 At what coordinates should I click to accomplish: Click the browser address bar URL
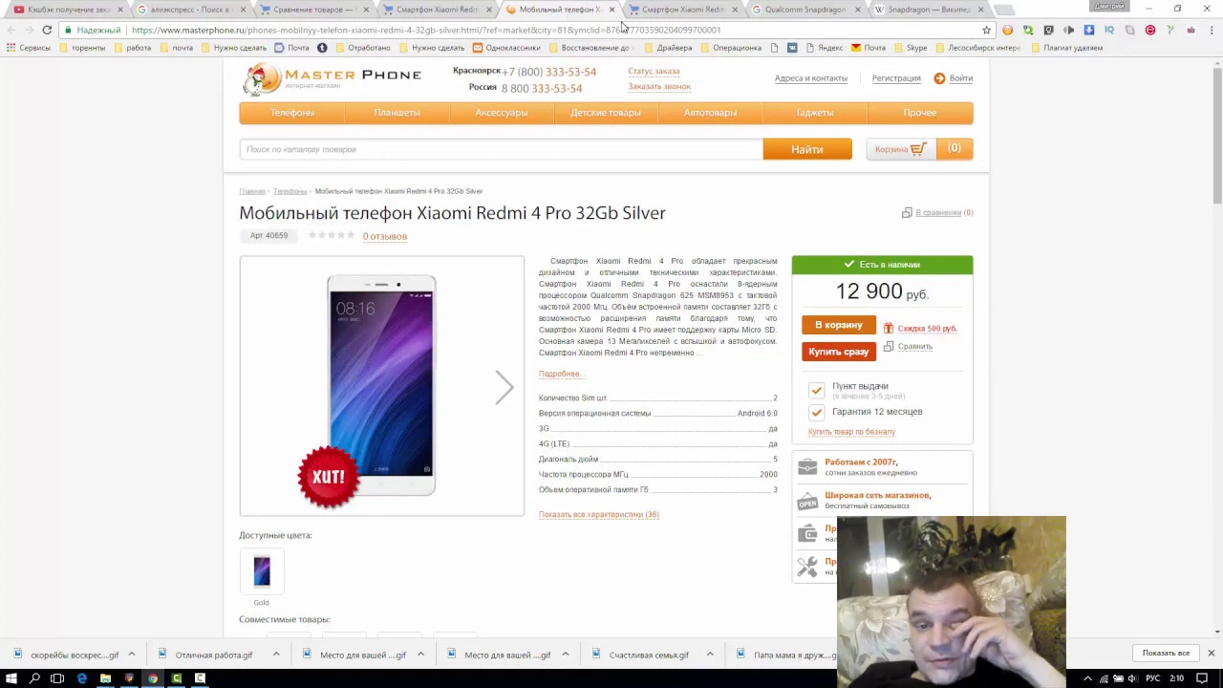[426, 30]
